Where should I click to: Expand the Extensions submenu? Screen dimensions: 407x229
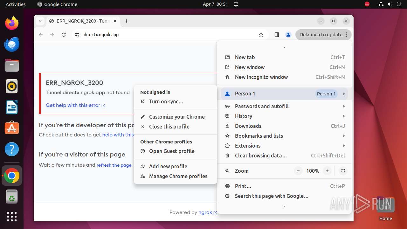tap(285, 146)
